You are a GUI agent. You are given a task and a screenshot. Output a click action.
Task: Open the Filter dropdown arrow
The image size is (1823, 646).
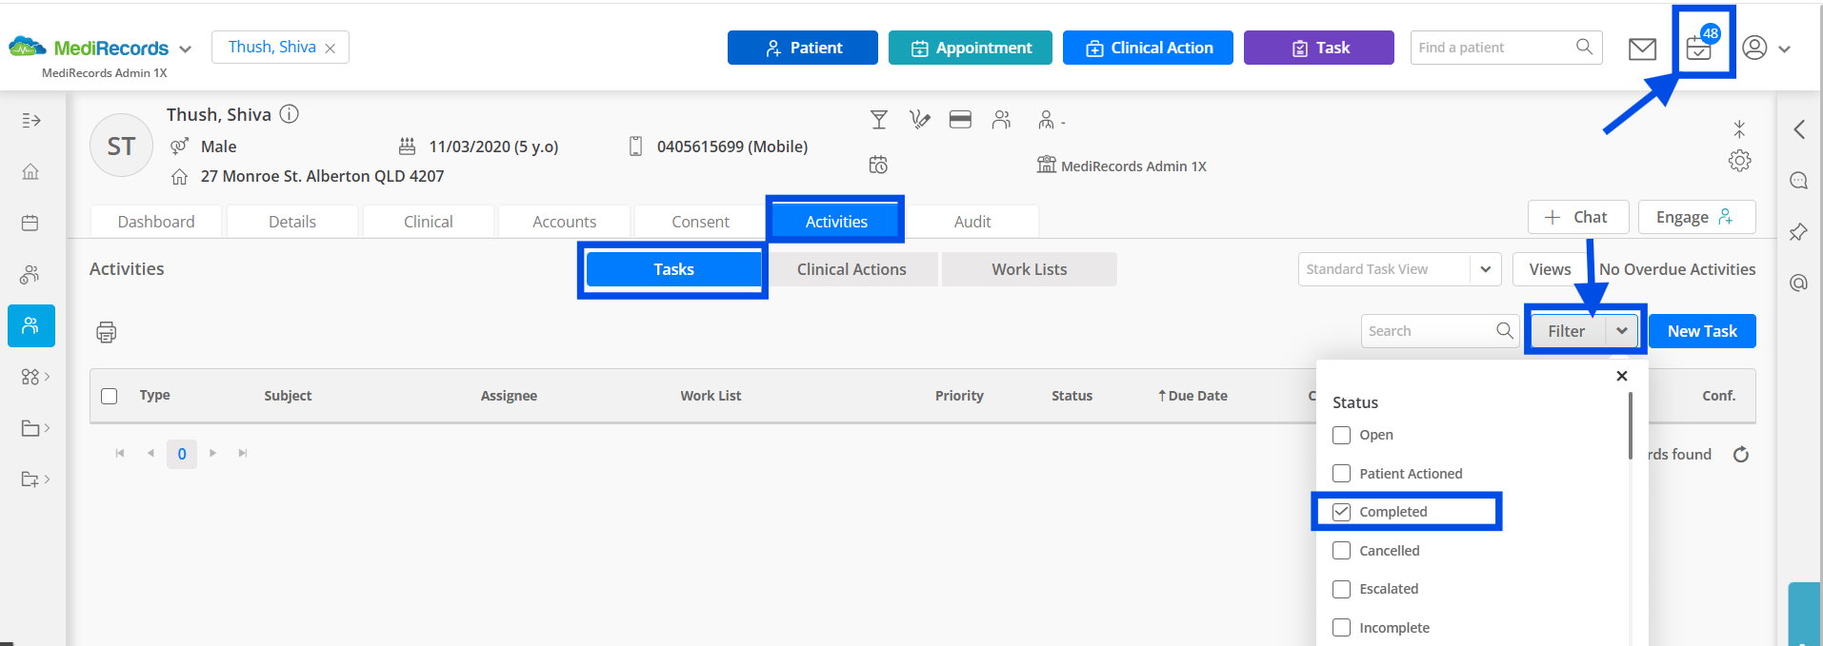coord(1621,331)
